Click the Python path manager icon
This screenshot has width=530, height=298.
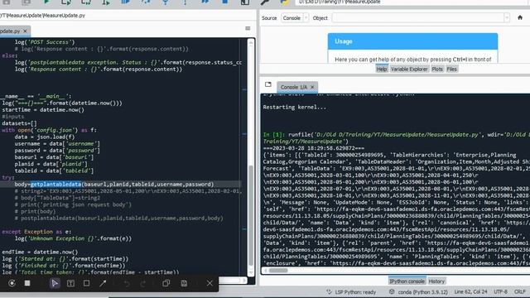285,2
